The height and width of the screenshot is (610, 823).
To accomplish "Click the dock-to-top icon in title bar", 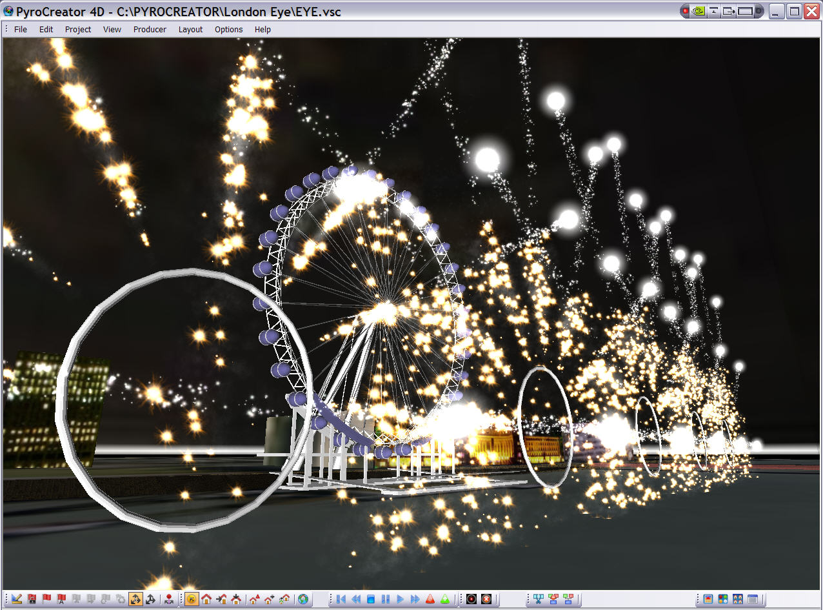I will tap(714, 11).
